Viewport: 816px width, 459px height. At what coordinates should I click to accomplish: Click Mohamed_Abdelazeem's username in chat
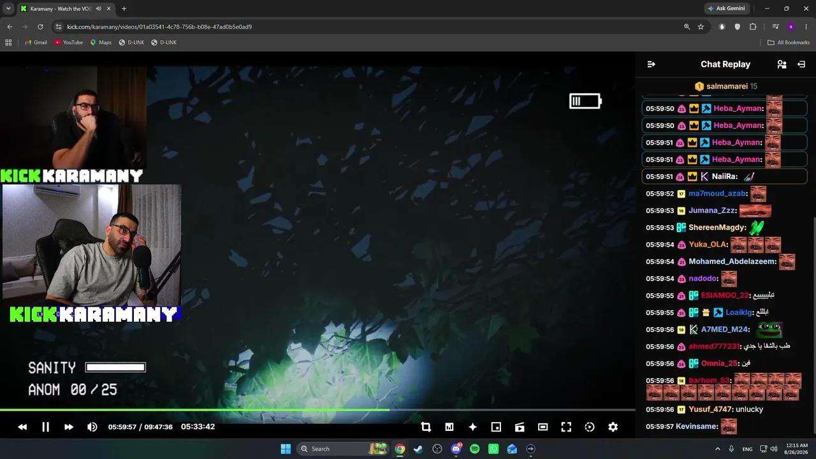coord(733,261)
